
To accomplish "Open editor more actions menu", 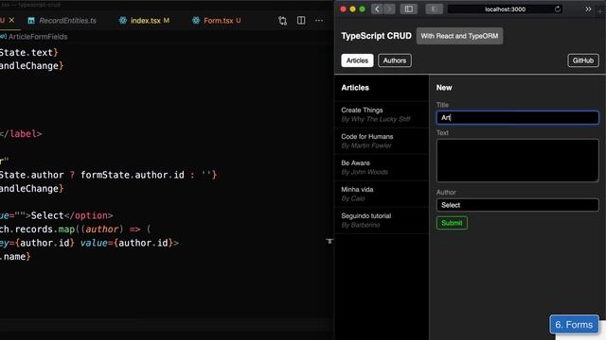I will (x=319, y=21).
